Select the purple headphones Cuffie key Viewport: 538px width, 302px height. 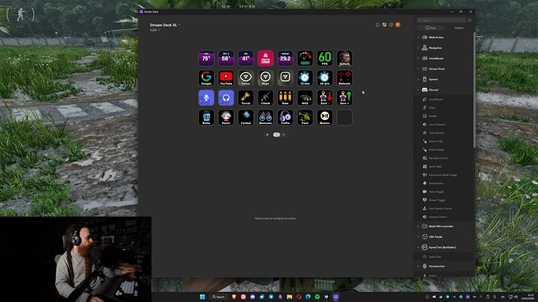(285, 117)
